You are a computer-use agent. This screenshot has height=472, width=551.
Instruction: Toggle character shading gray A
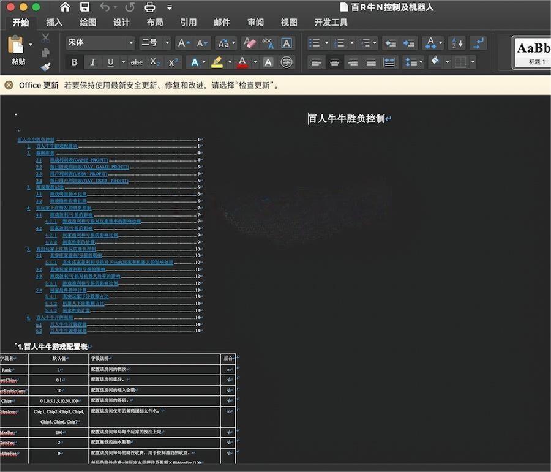(268, 62)
